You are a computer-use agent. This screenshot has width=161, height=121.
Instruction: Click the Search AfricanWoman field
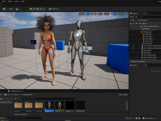tap(48, 99)
